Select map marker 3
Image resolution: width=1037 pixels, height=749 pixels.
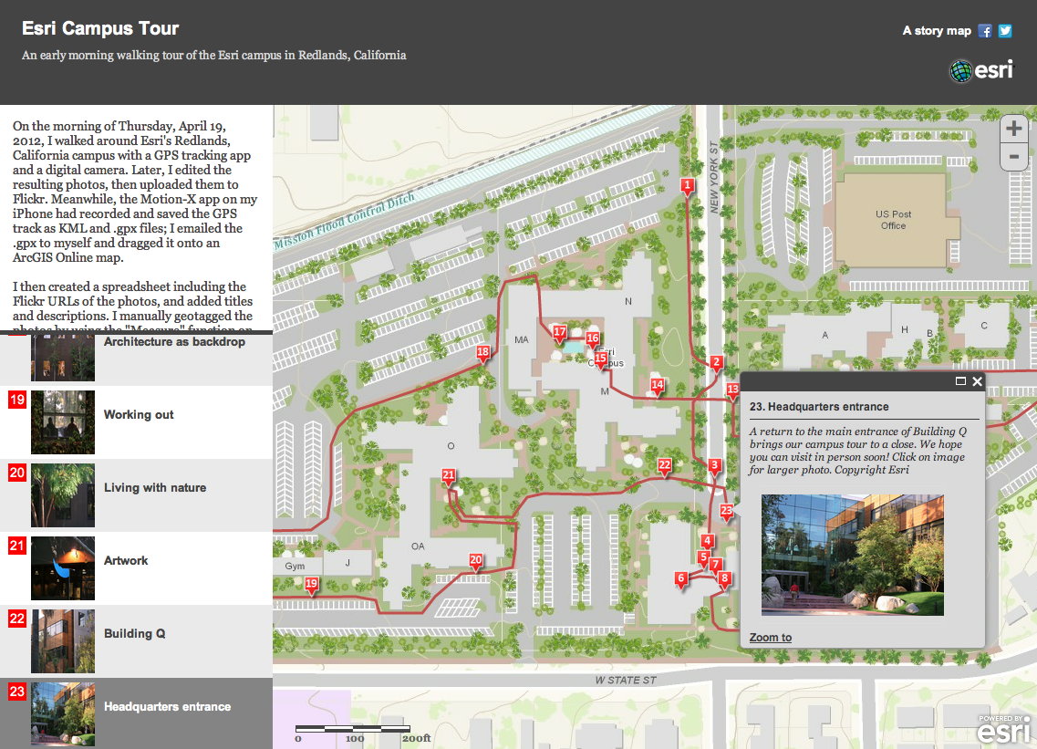(x=714, y=466)
